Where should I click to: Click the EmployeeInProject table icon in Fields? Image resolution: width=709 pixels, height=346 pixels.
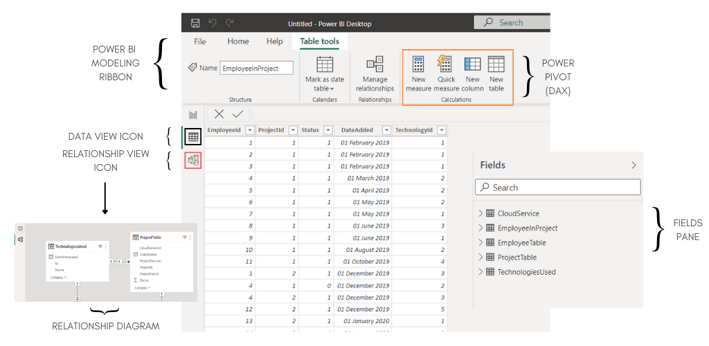coord(490,228)
